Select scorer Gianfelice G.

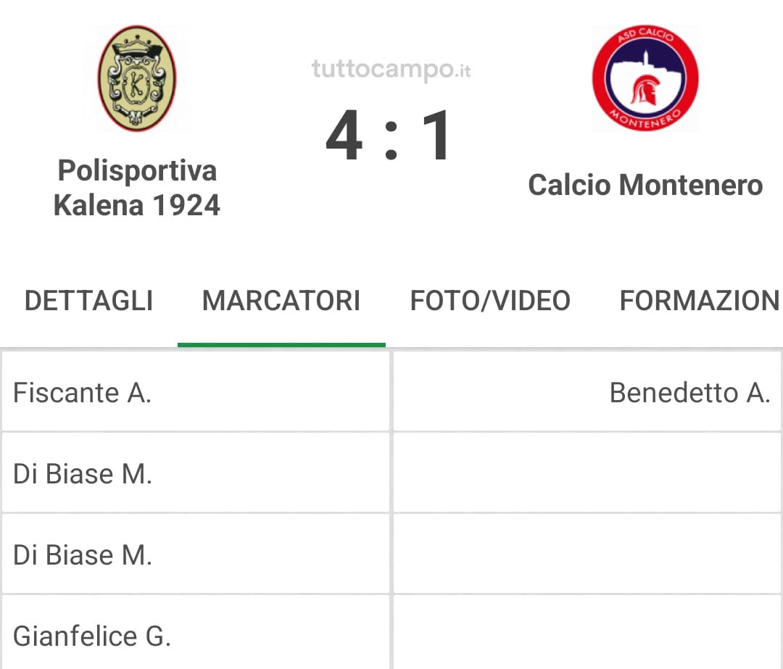195,633
